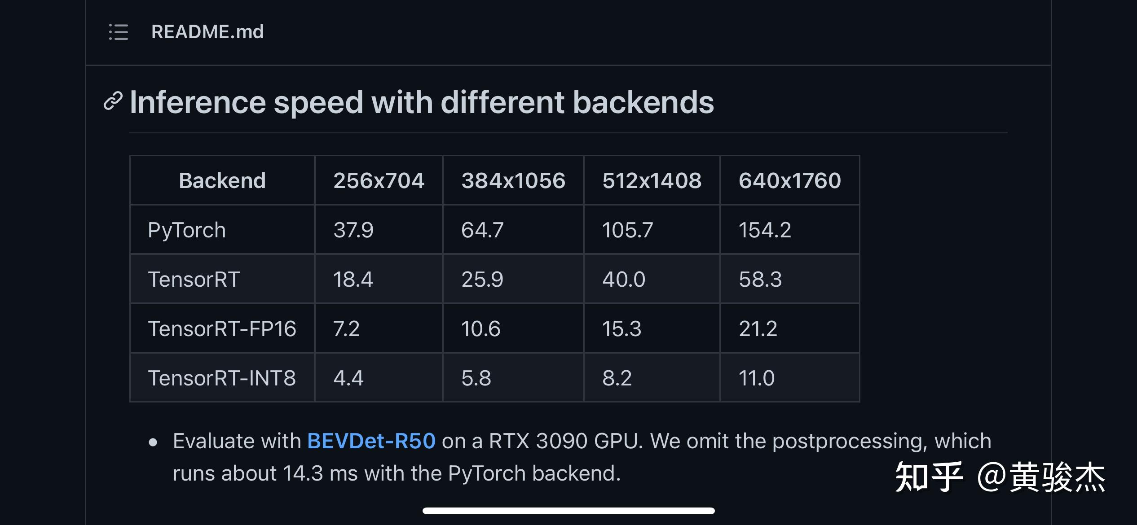
Task: Select the TensorRT-FP16 row label
Action: click(x=222, y=328)
